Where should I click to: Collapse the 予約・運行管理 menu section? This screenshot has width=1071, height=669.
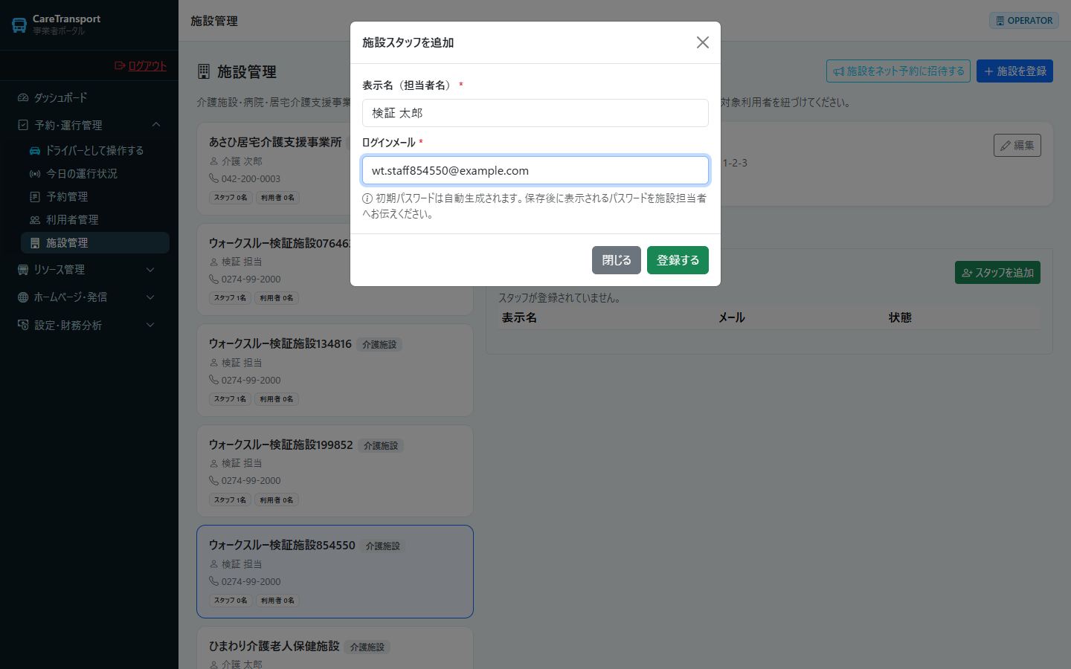[89, 125]
